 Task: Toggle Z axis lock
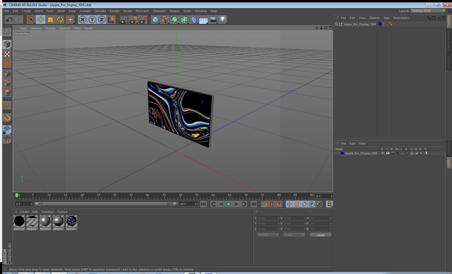pyautogui.click(x=102, y=19)
